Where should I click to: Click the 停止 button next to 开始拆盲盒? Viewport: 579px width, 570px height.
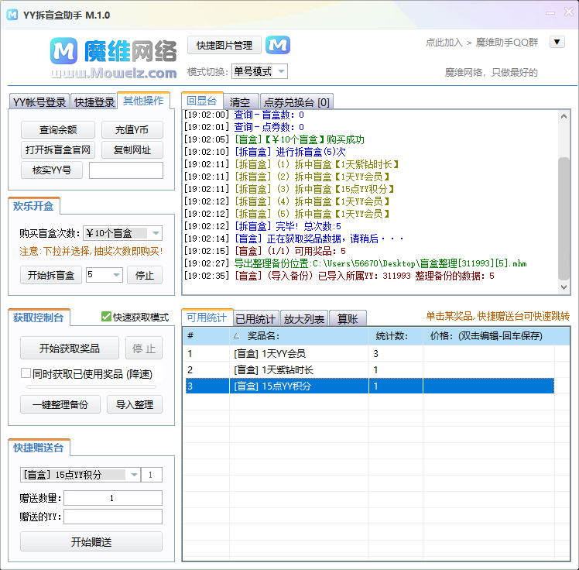[x=145, y=275]
